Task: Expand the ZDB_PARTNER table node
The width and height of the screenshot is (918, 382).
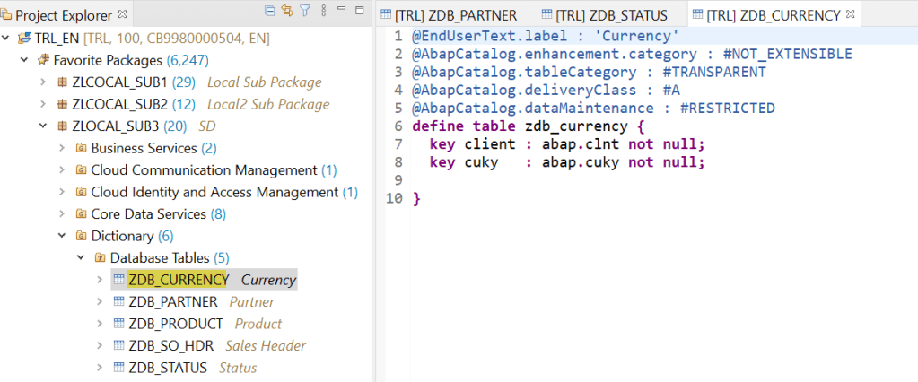Action: (x=101, y=302)
